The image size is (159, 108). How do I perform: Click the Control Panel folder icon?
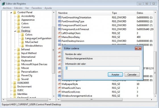click(x=15, y=12)
